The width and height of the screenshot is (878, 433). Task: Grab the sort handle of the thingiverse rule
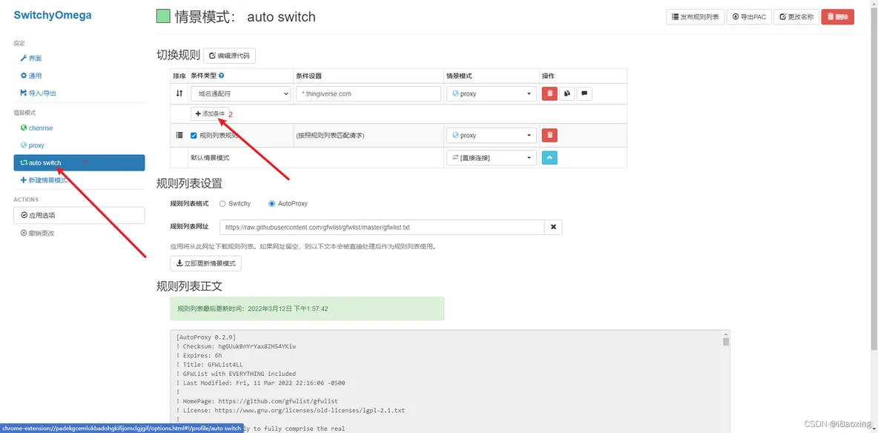(x=179, y=93)
